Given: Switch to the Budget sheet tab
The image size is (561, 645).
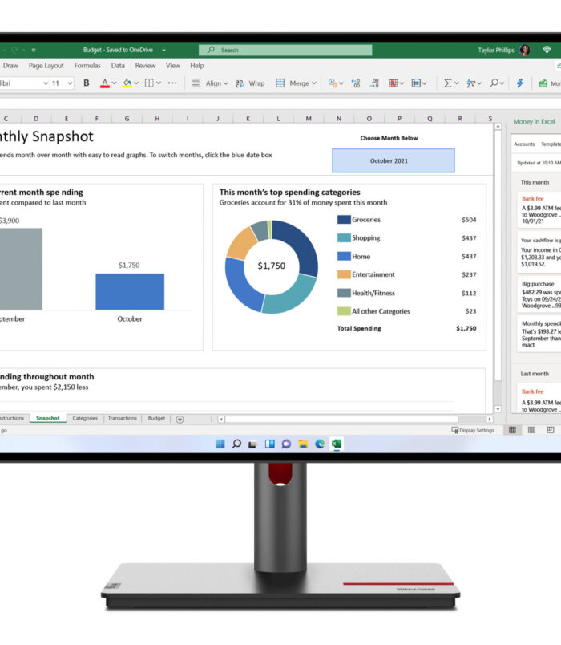Looking at the screenshot, I should 156,418.
